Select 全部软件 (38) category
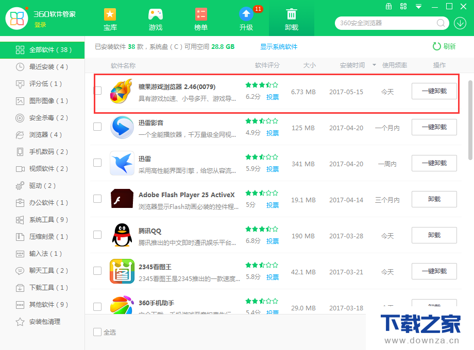The image size is (474, 350). 42,50
